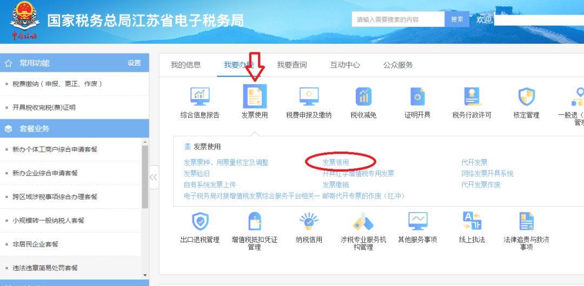Click the star icon beside 常用功能

tap(8, 63)
